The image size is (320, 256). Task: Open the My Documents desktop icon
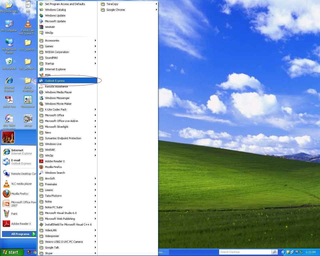pos(9,4)
